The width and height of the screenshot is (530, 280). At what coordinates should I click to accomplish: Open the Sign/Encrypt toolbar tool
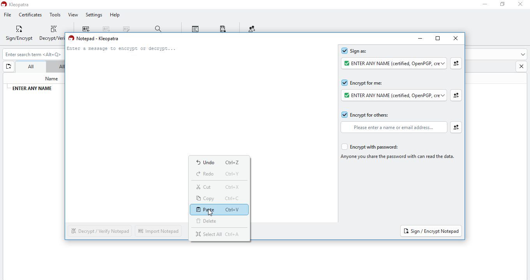coord(19,33)
